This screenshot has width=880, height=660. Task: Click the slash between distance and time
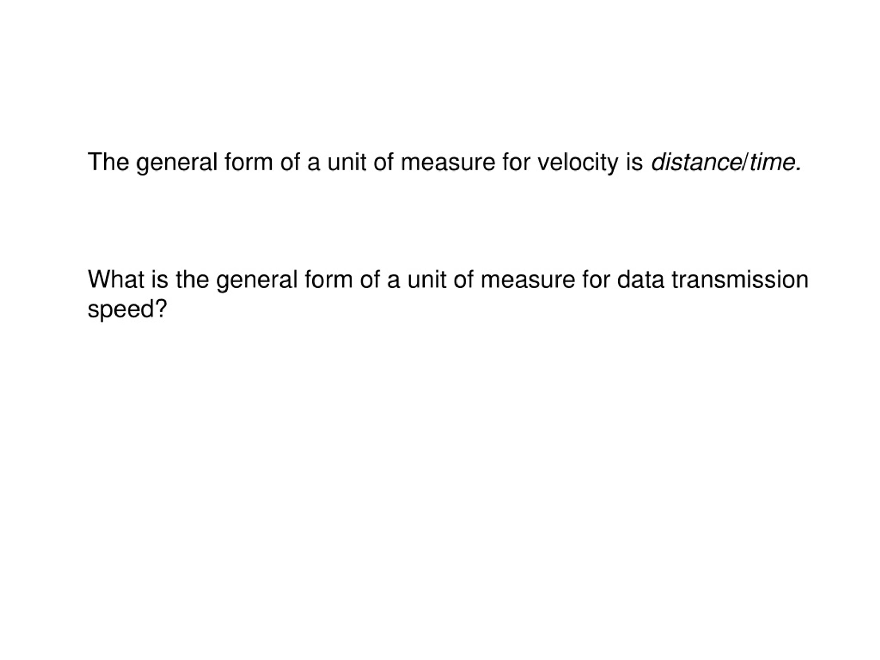click(x=745, y=162)
